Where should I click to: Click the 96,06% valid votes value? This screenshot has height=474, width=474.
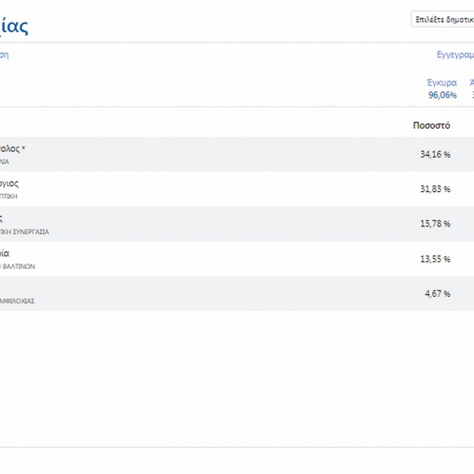click(442, 95)
